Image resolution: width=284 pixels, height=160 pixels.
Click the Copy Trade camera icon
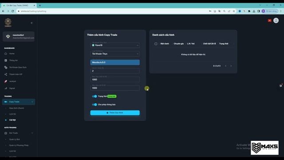point(6,102)
